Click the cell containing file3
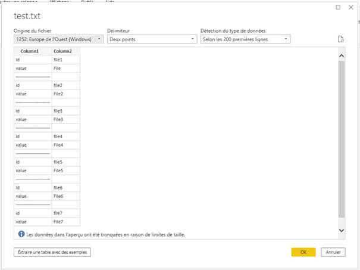Image resolution: width=360 pixels, height=270 pixels. pyautogui.click(x=66, y=111)
